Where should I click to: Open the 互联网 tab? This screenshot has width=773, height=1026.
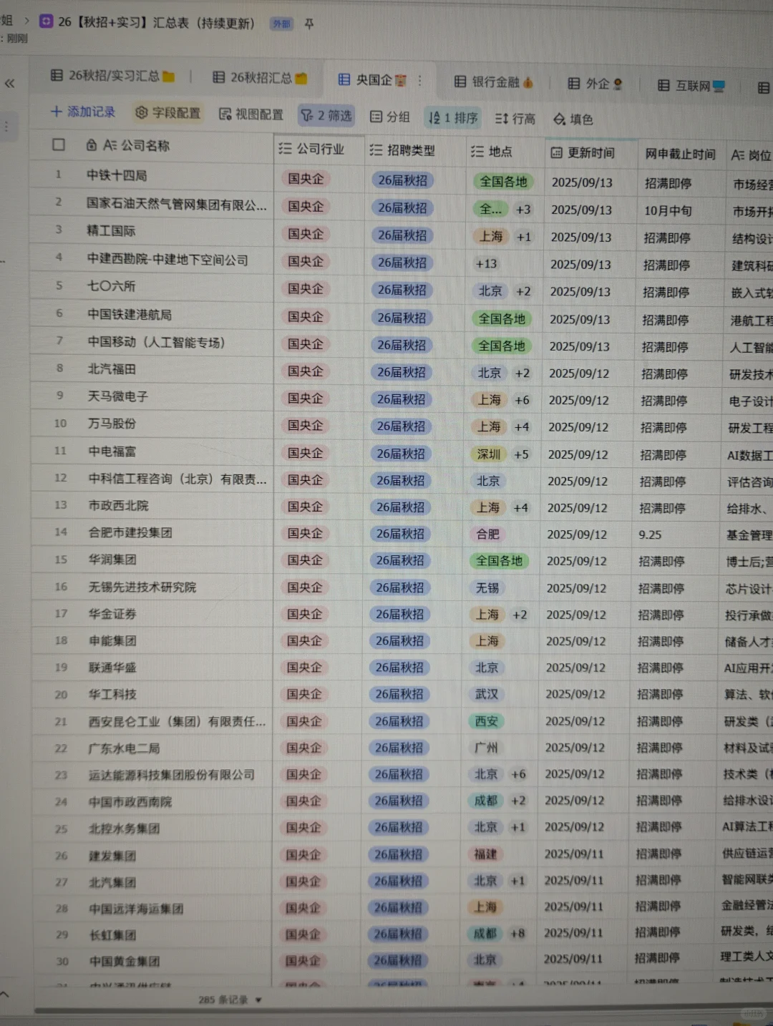point(691,86)
